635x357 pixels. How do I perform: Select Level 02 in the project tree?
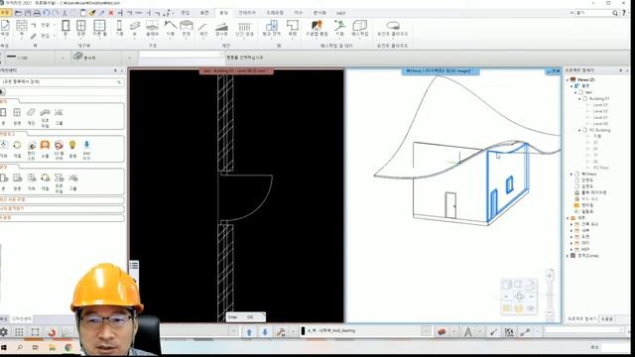click(600, 111)
